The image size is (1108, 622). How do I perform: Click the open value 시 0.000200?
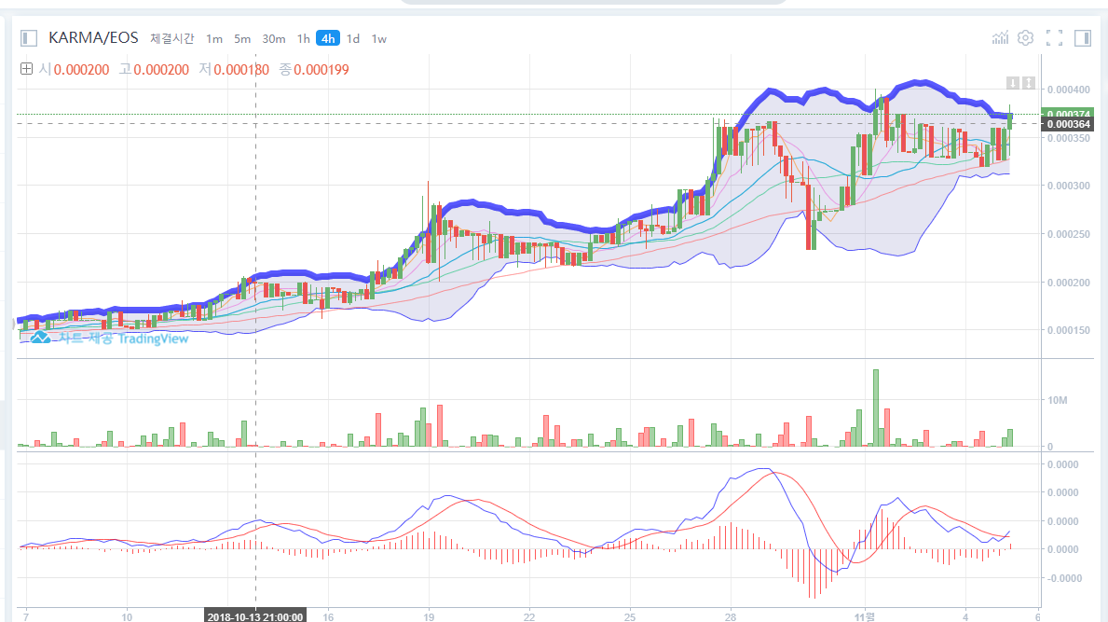75,69
